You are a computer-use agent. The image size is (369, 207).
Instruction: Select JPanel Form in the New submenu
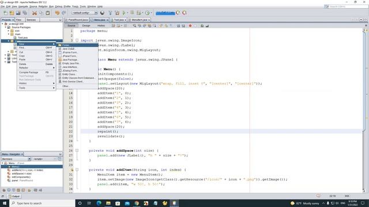(x=77, y=56)
